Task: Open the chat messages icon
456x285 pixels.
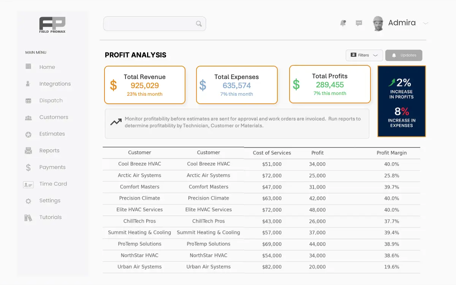Action: pos(359,23)
